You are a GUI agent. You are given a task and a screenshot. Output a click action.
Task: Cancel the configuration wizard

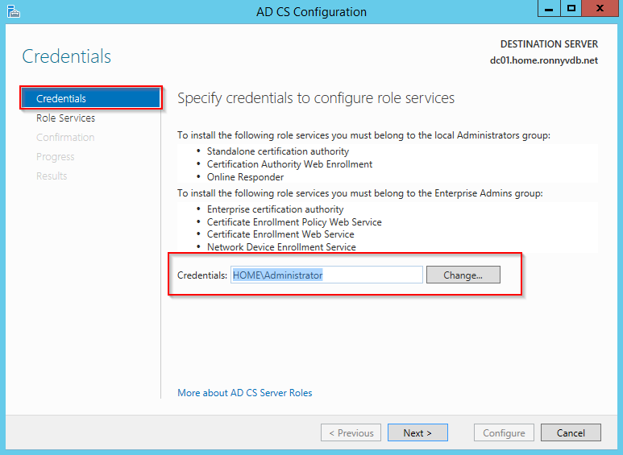(x=571, y=433)
